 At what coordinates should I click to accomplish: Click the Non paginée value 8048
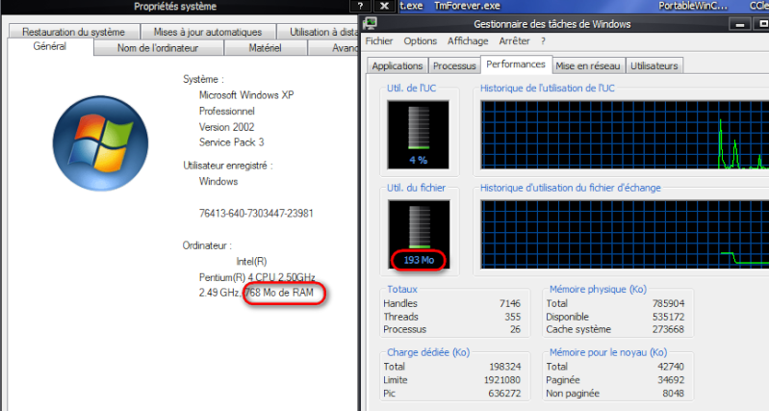[x=674, y=394]
